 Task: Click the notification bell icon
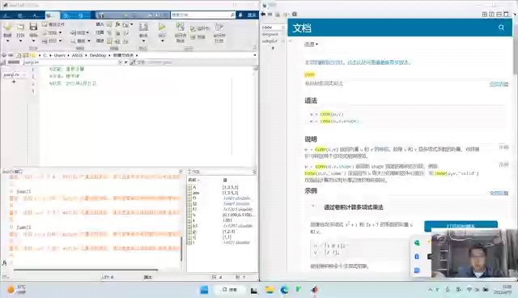240,15
